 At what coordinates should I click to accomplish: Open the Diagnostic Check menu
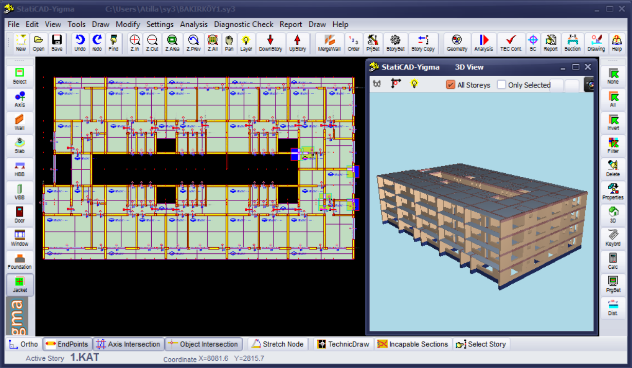coord(244,24)
